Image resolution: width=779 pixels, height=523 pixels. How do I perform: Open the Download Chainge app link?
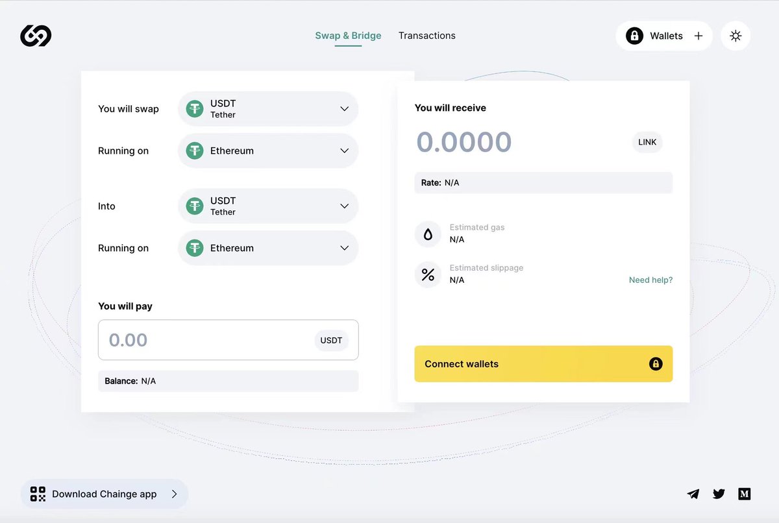click(105, 494)
